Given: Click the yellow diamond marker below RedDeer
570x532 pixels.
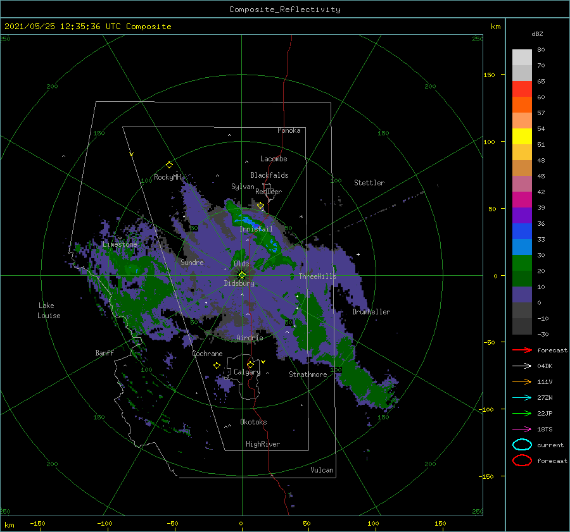Looking at the screenshot, I should tap(260, 206).
